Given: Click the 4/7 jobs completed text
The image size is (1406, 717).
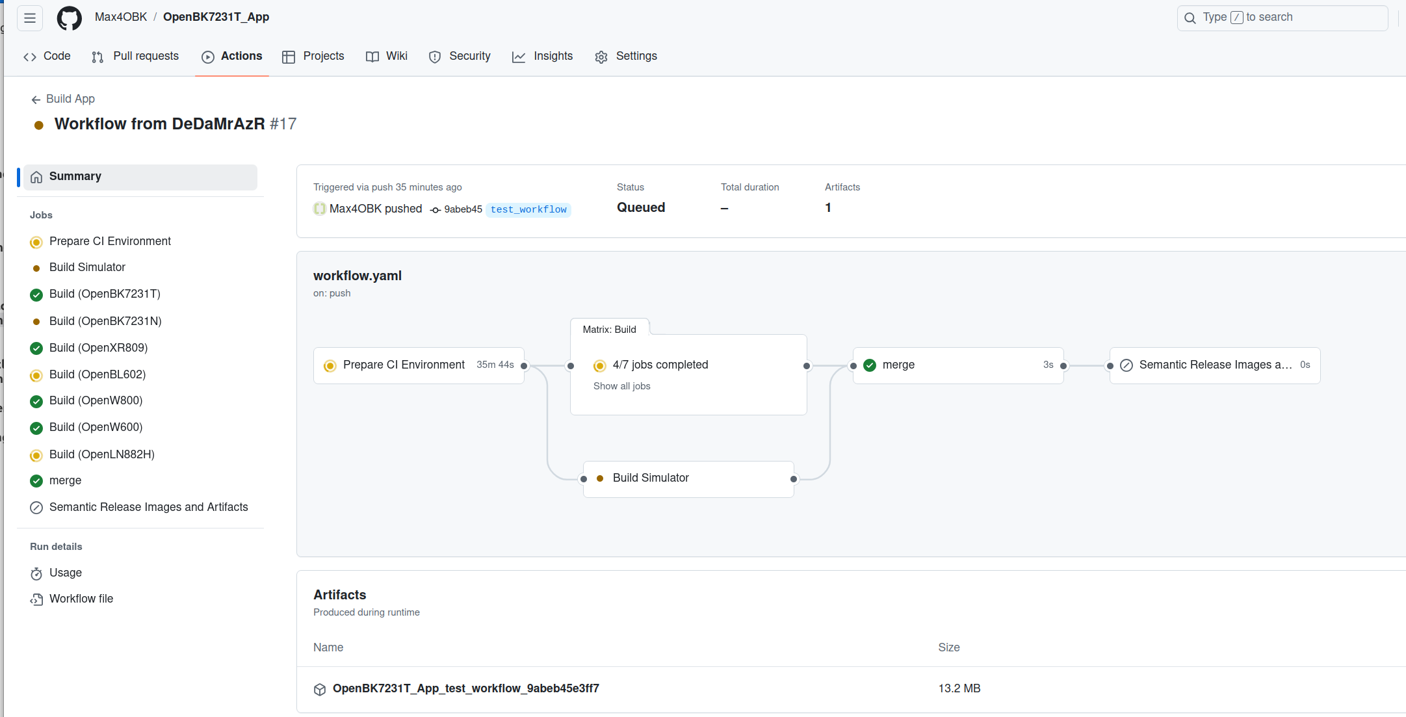Looking at the screenshot, I should pyautogui.click(x=660, y=365).
